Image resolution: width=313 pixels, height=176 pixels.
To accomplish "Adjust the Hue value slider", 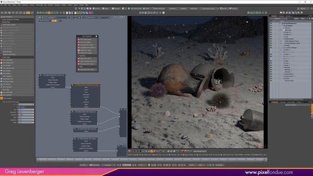I will pyautogui.click(x=26, y=110).
